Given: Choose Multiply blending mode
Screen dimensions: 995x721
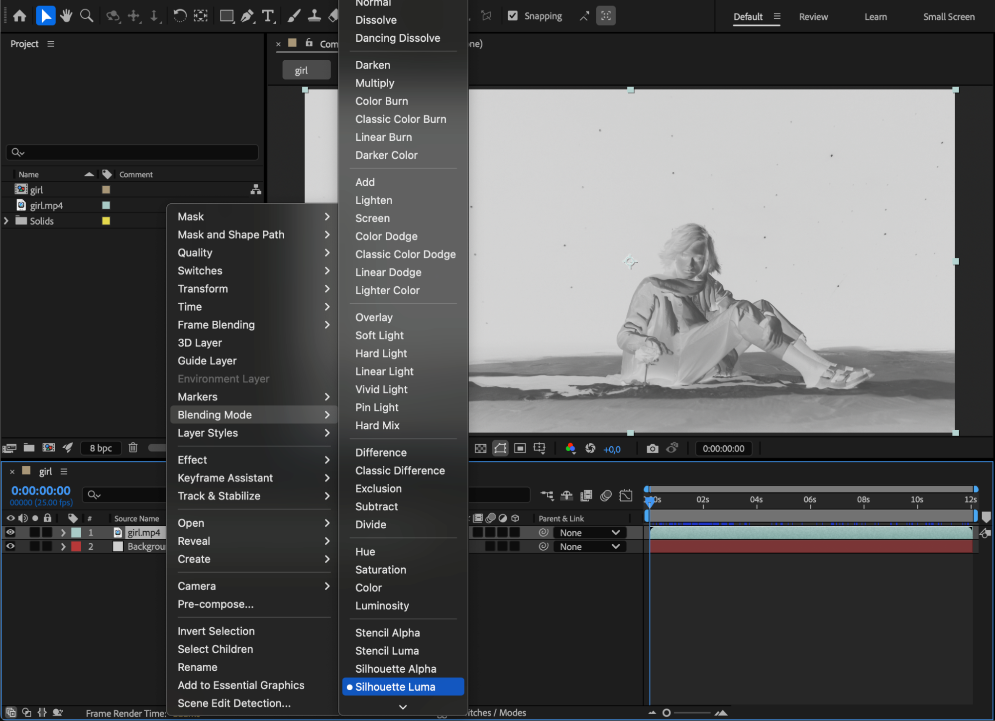Looking at the screenshot, I should click(375, 83).
